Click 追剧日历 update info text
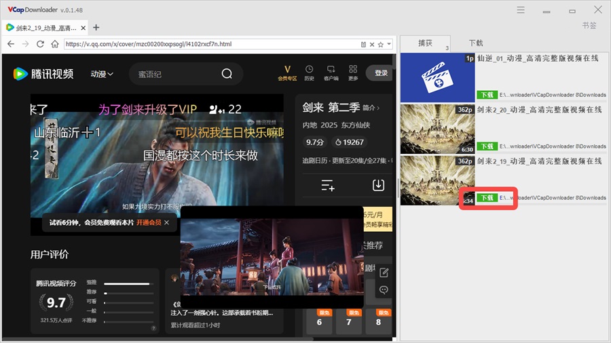Viewport: 611px width, 343px height. pyautogui.click(x=347, y=161)
